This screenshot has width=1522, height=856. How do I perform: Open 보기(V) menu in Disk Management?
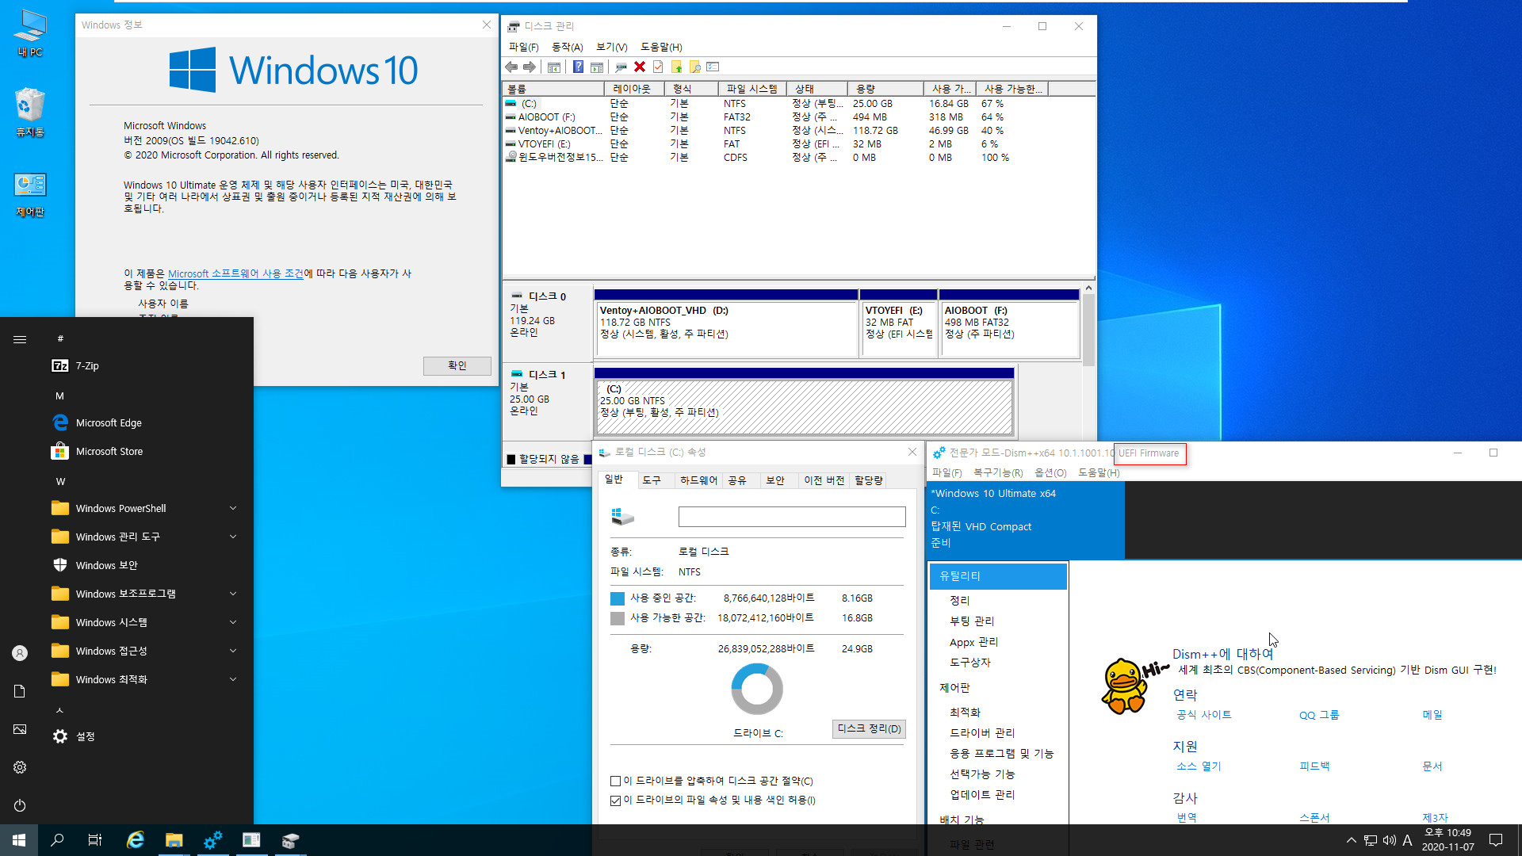[x=611, y=48]
